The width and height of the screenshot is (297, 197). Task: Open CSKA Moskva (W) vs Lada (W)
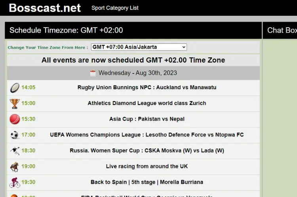tap(147, 150)
